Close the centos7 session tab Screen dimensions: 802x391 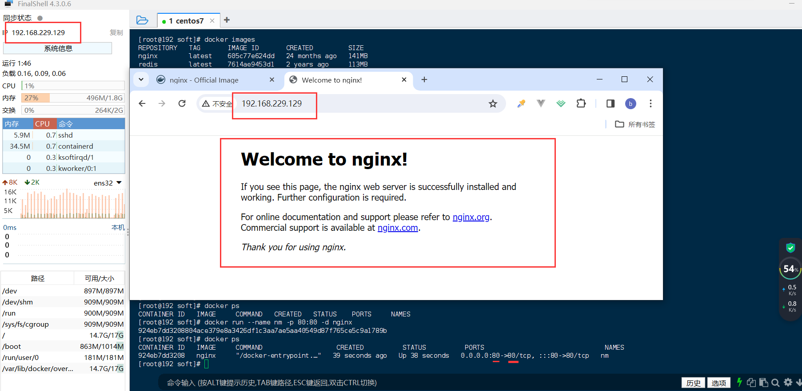pyautogui.click(x=212, y=21)
